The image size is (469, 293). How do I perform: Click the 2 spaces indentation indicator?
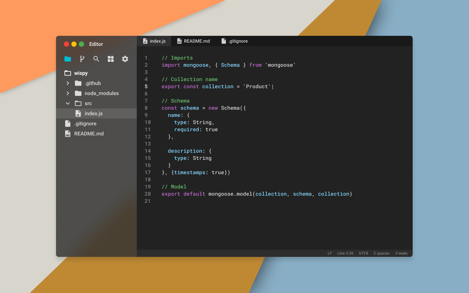(381, 253)
